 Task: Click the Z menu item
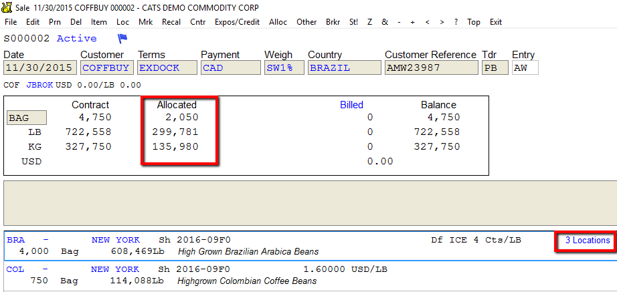[x=369, y=22]
